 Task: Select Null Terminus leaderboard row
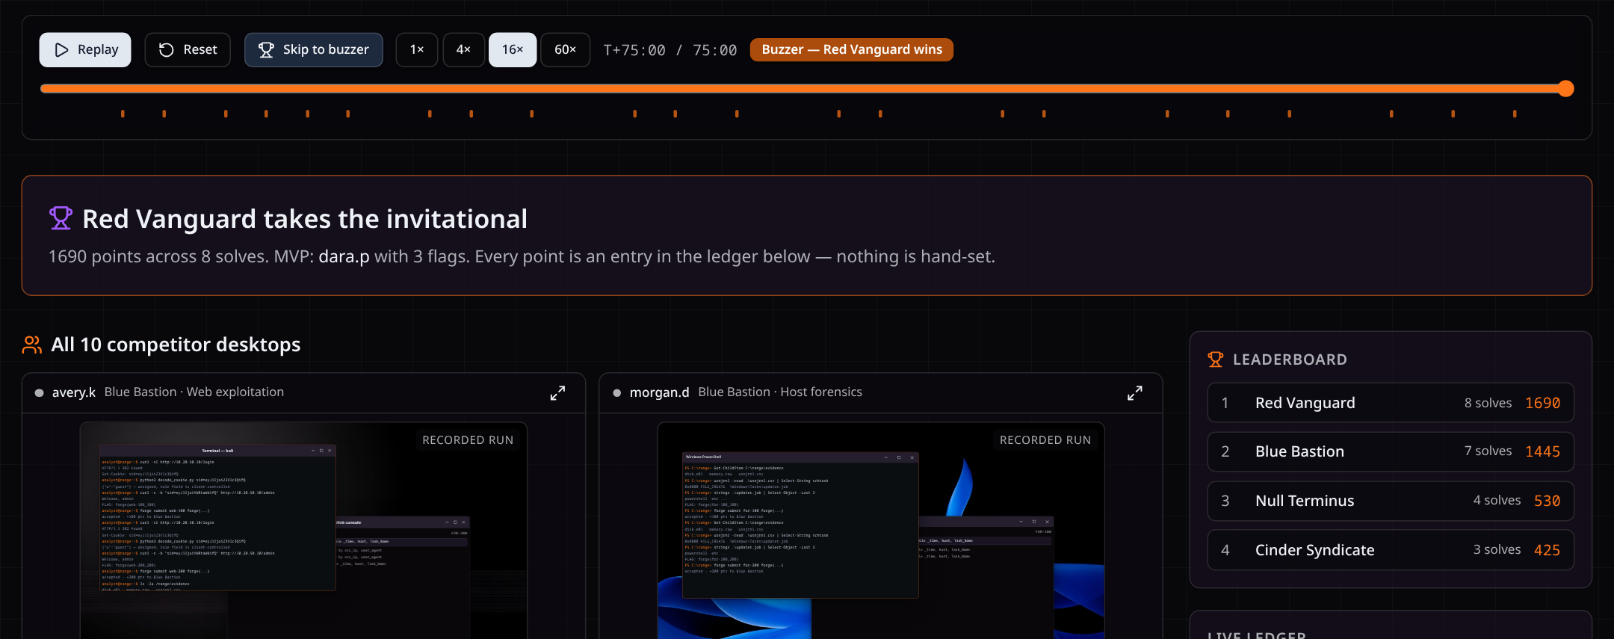(x=1391, y=501)
